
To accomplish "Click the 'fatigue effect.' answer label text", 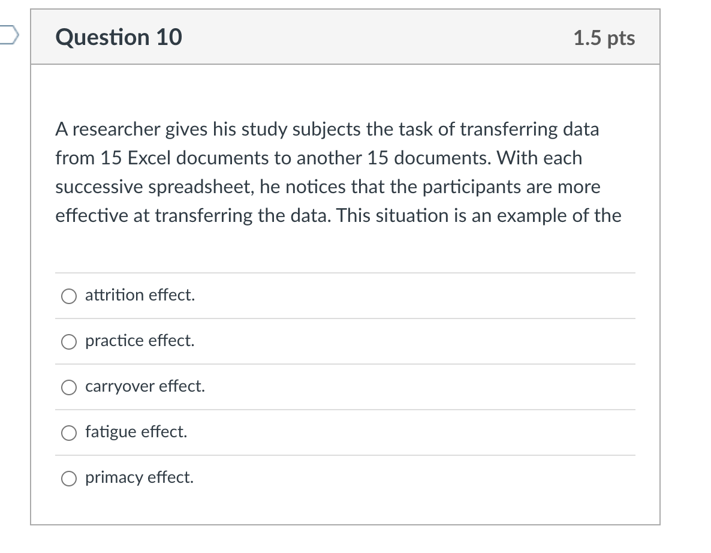I will click(x=136, y=431).
